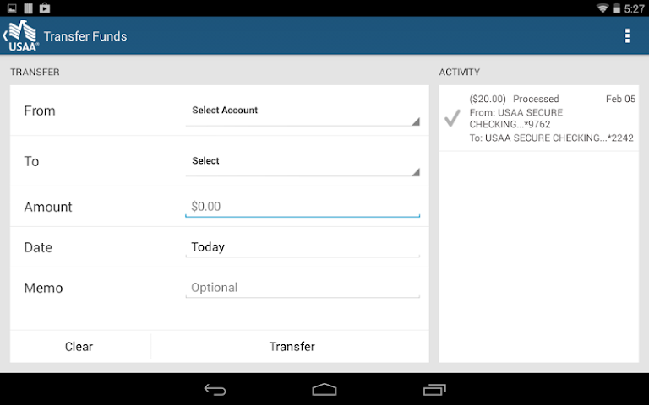Tap the Transfer button

click(292, 346)
